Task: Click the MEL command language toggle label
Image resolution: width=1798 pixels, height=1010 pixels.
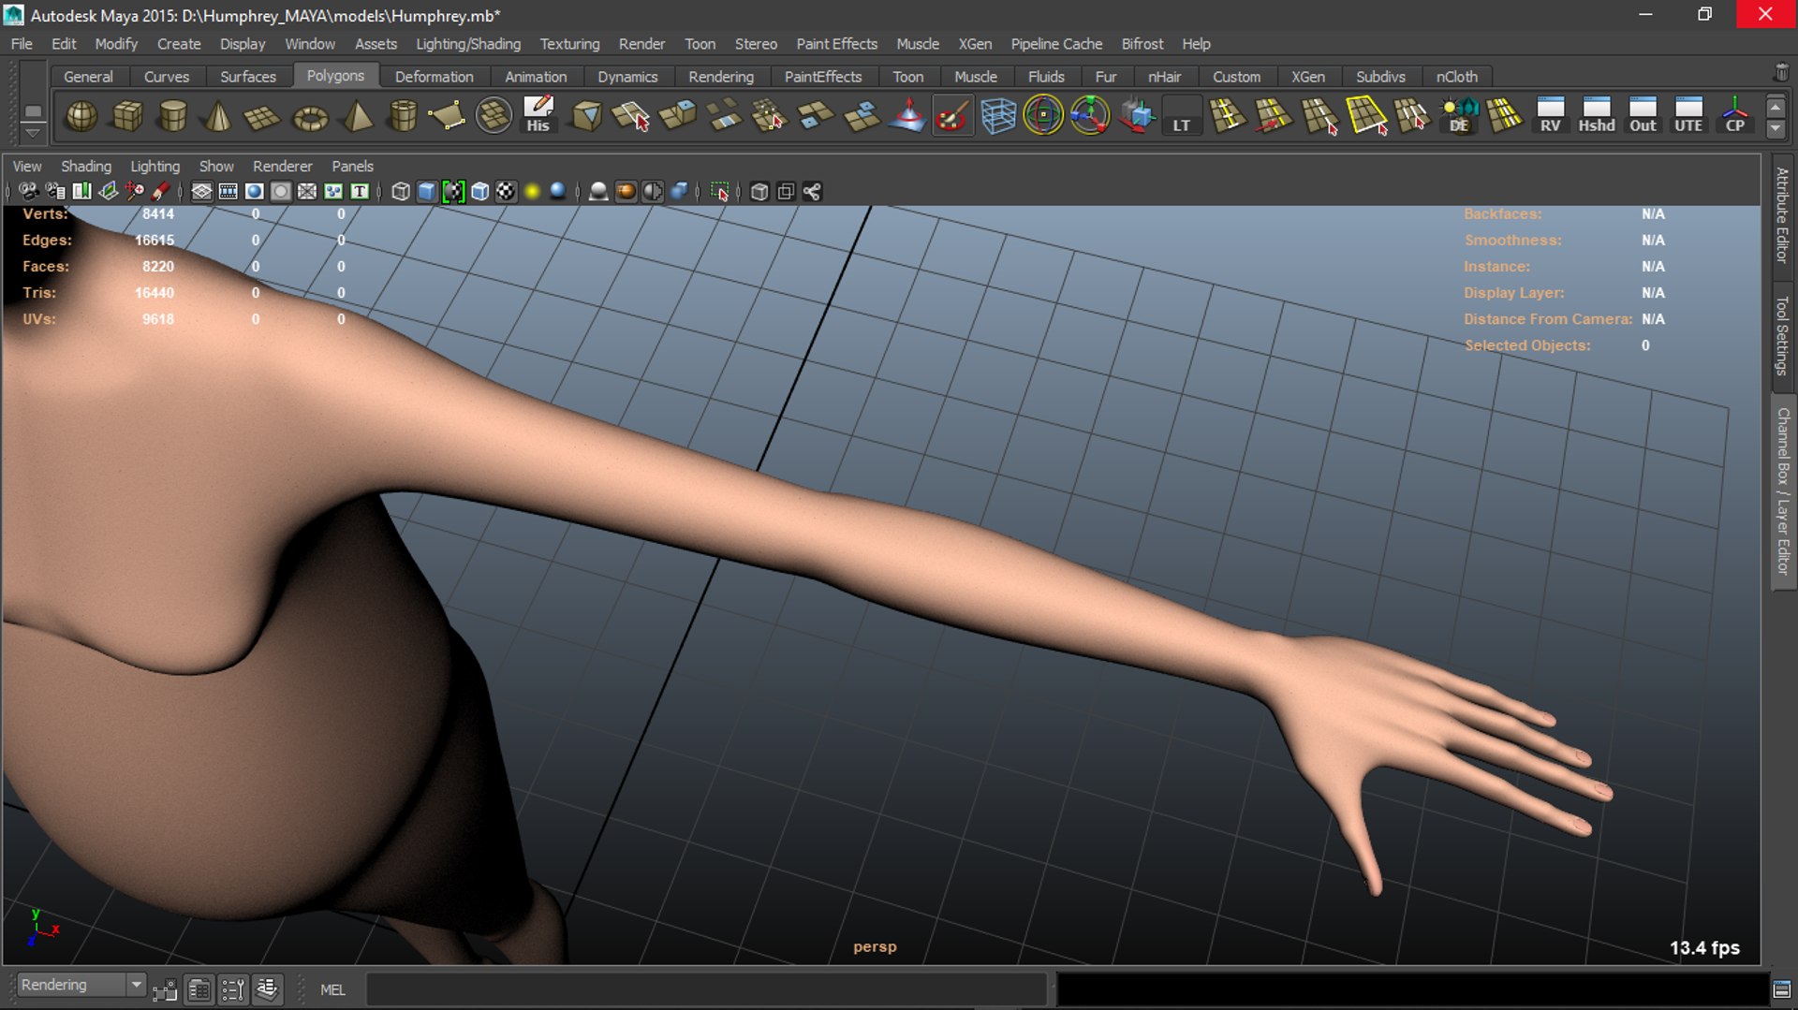Action: pyautogui.click(x=332, y=989)
